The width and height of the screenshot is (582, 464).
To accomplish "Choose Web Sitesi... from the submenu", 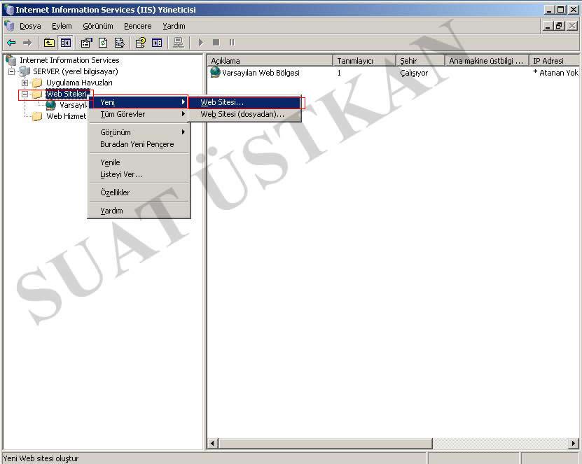I will (244, 102).
